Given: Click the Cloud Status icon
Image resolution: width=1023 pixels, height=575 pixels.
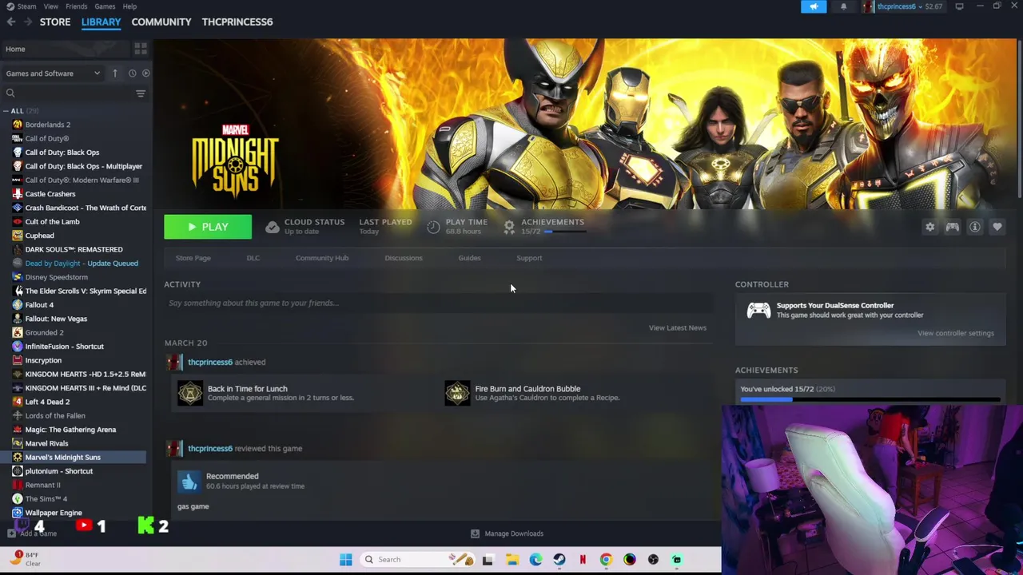Looking at the screenshot, I should [273, 228].
